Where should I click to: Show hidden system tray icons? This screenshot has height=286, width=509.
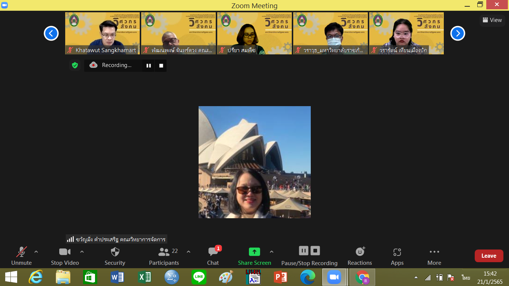pos(416,277)
